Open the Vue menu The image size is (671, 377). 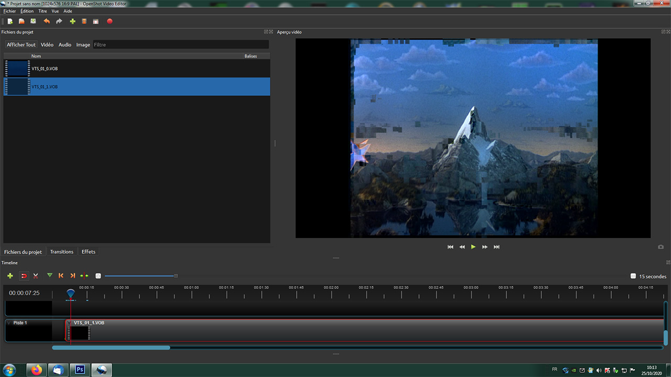click(55, 11)
